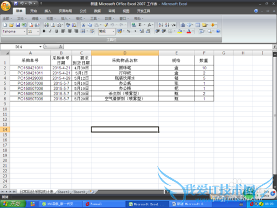277x208 pixels.
Task: Open Print Preview icon
Action: pyautogui.click(x=53, y=25)
